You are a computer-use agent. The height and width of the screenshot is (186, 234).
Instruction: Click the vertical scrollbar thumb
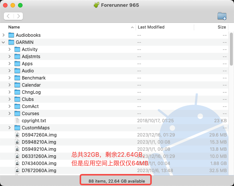pos(231,49)
